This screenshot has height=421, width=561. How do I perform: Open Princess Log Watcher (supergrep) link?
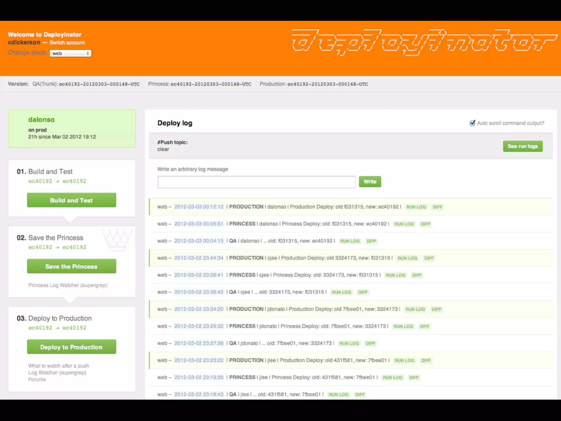(x=68, y=285)
